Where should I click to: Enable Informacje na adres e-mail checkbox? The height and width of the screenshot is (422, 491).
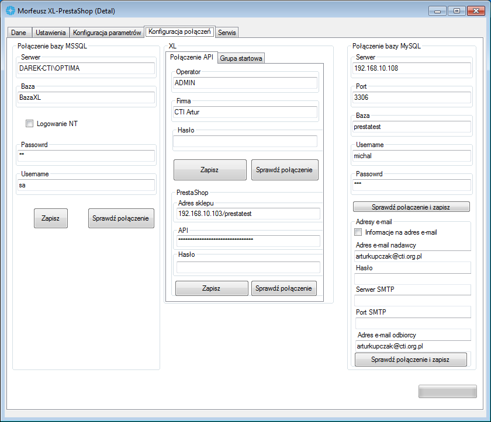tap(358, 232)
